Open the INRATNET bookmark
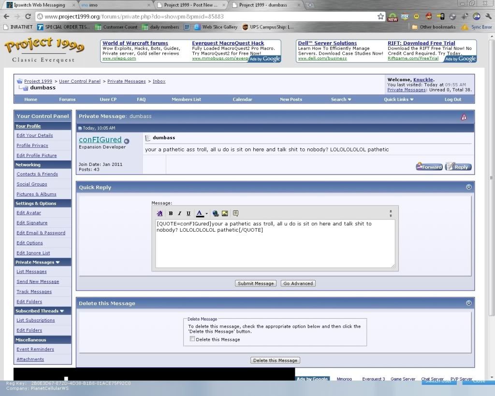Viewport: 495px width, 396px height. point(18,27)
